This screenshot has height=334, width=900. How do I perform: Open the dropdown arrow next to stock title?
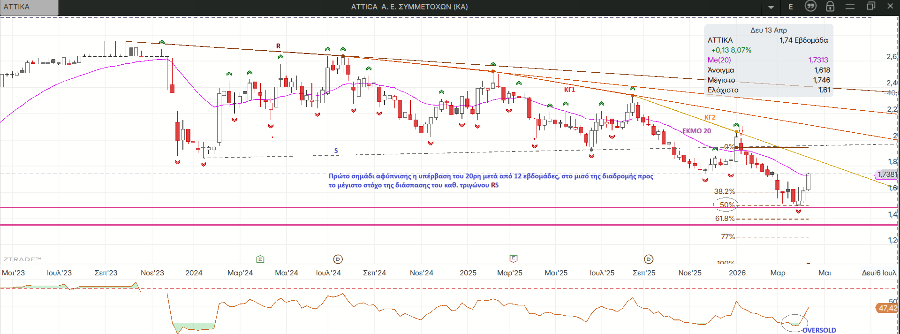(771, 7)
